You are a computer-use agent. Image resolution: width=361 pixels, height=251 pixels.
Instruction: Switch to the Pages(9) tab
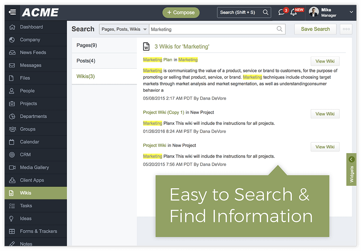(86, 45)
